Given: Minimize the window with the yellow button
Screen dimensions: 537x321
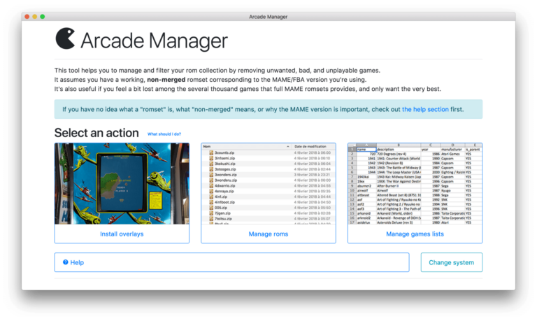Looking at the screenshot, I should [35, 16].
